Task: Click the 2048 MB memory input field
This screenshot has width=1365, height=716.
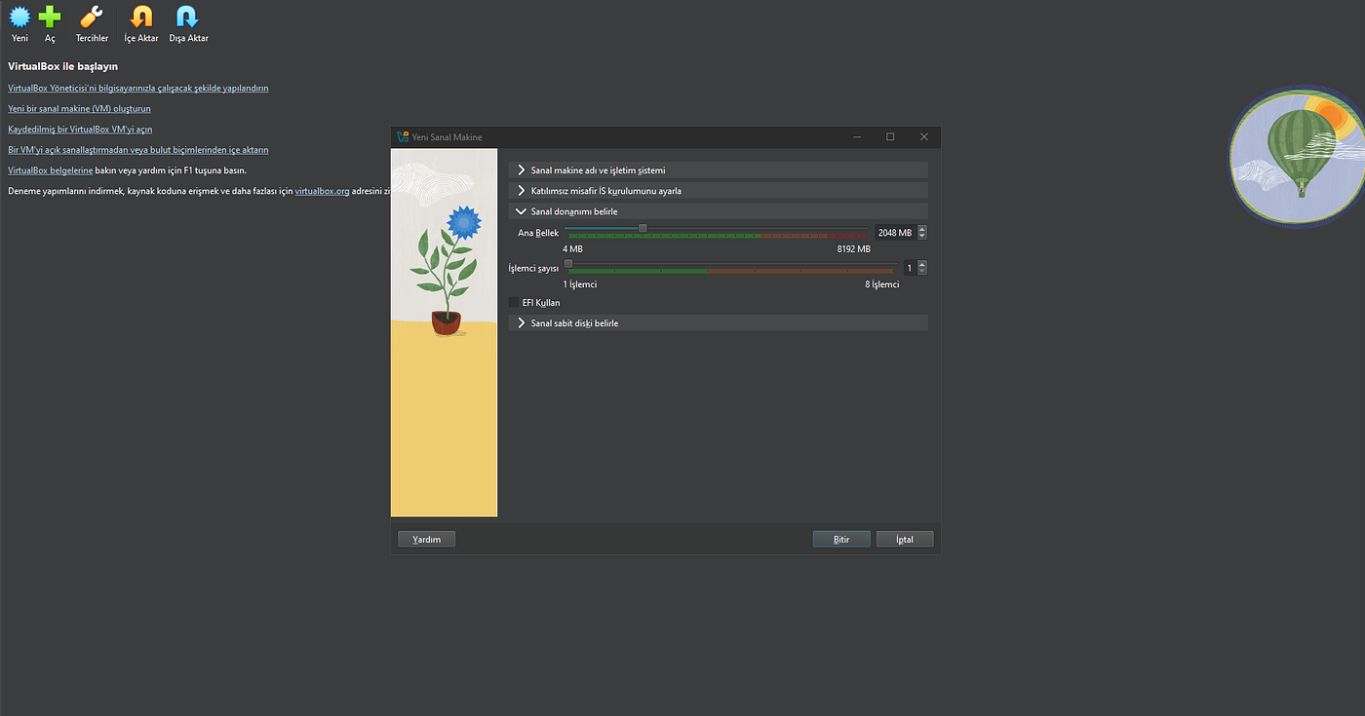Action: click(895, 233)
